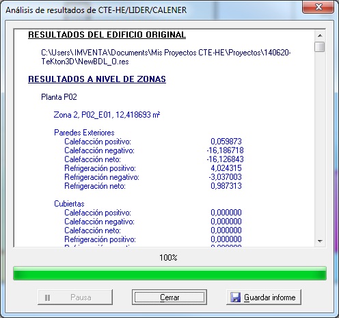Click the scrollbar up arrow
Image resolution: width=339 pixels, height=318 pixels.
320,36
